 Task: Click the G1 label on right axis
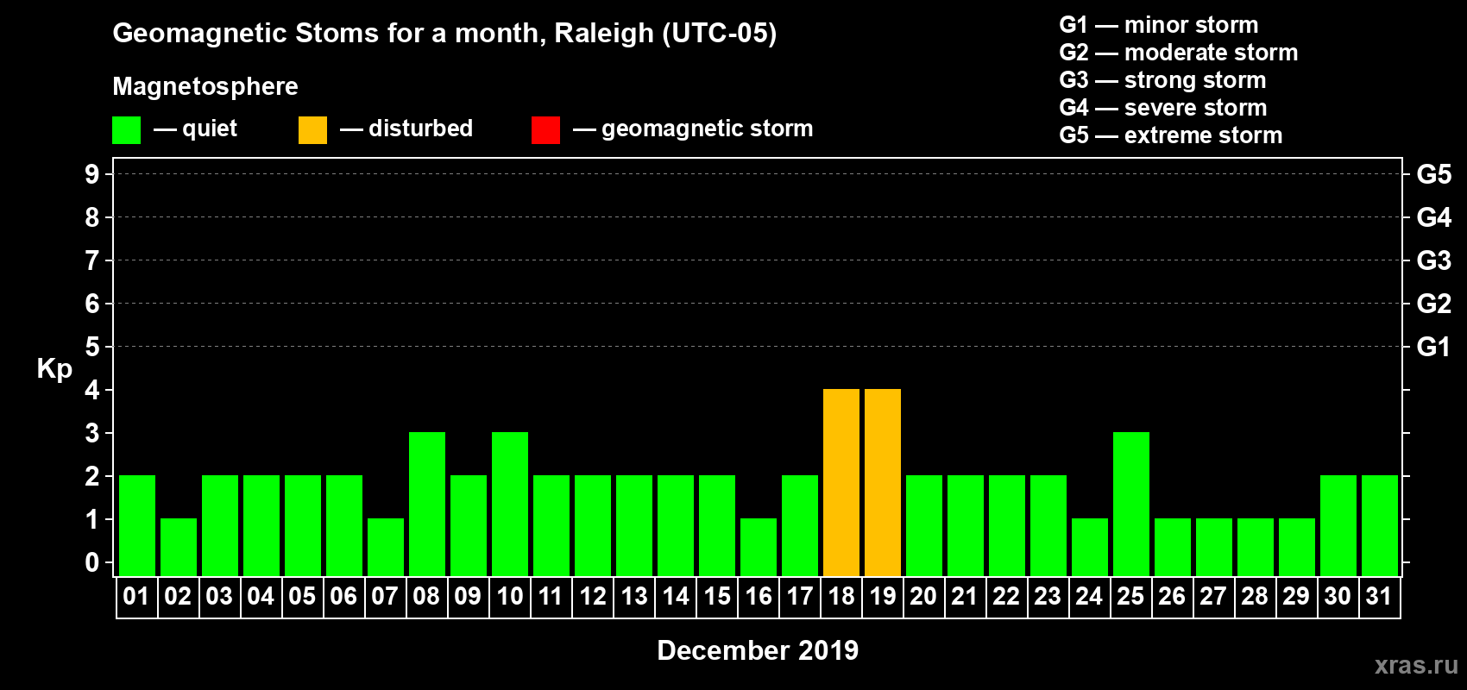pos(1434,347)
